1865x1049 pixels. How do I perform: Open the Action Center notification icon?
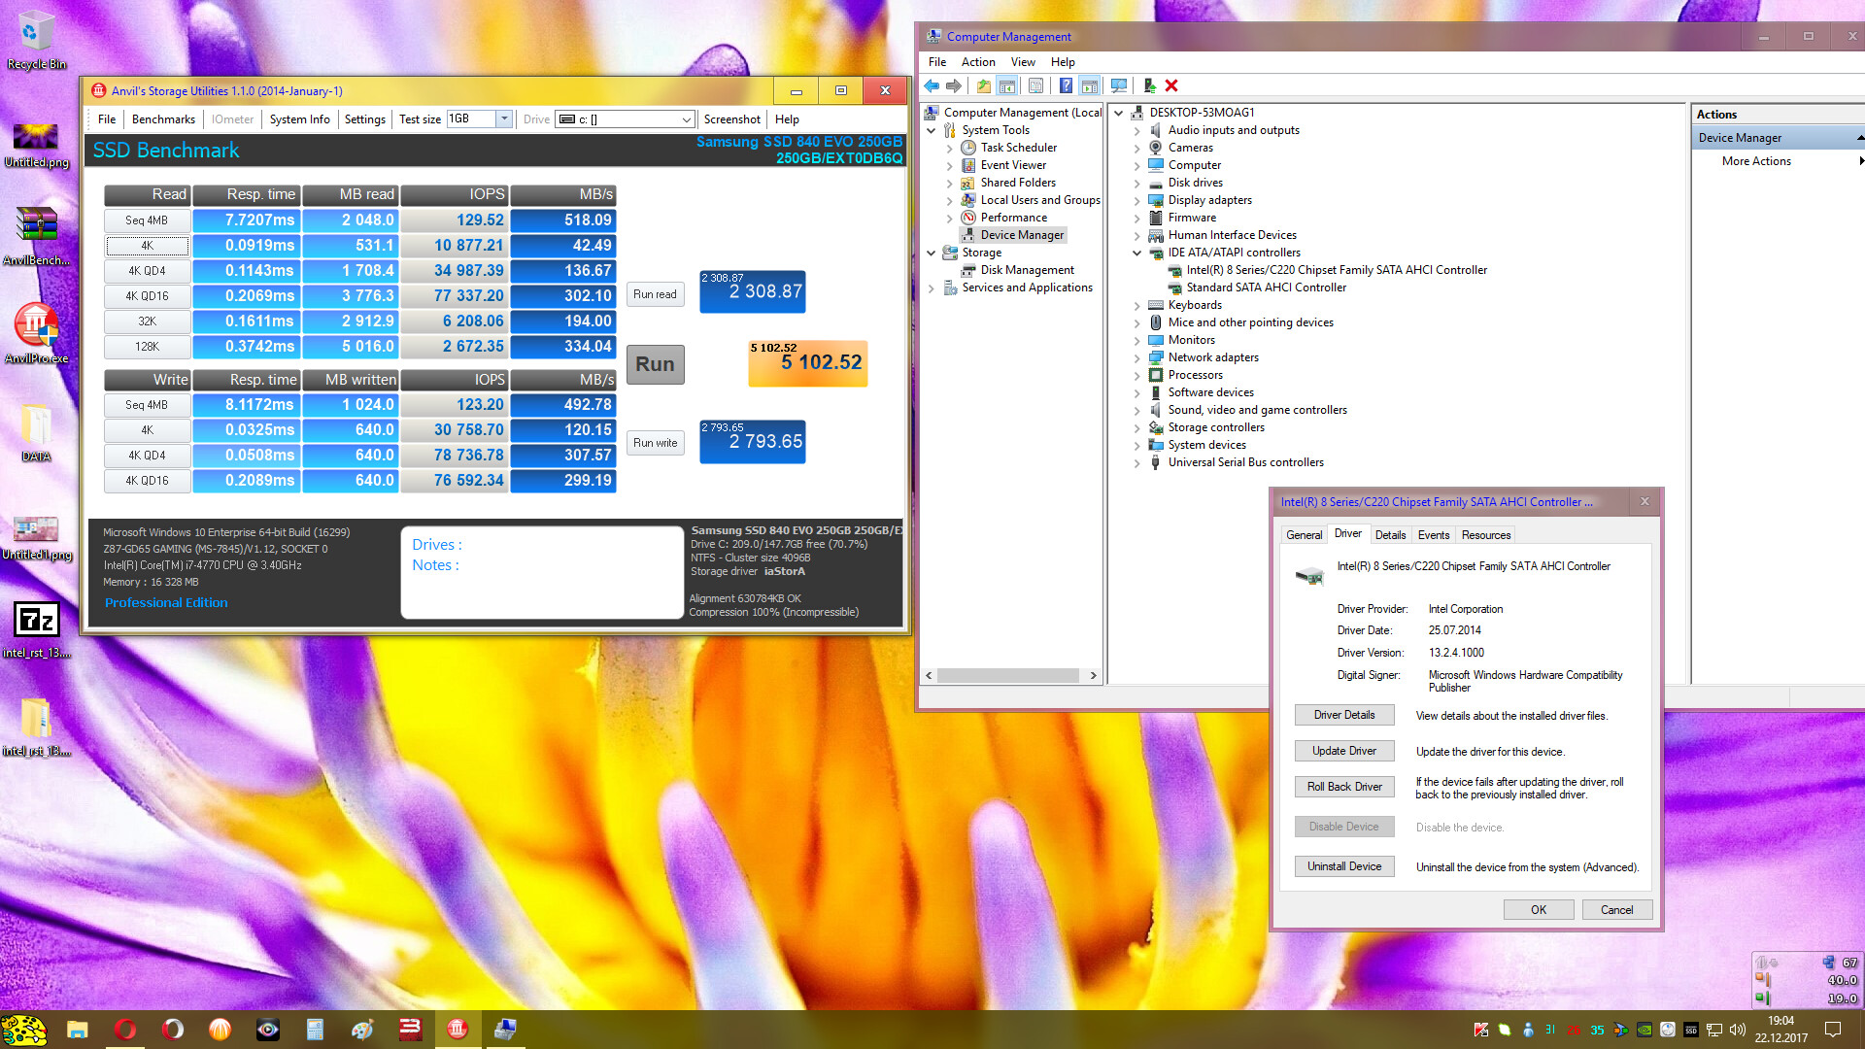1833,1030
